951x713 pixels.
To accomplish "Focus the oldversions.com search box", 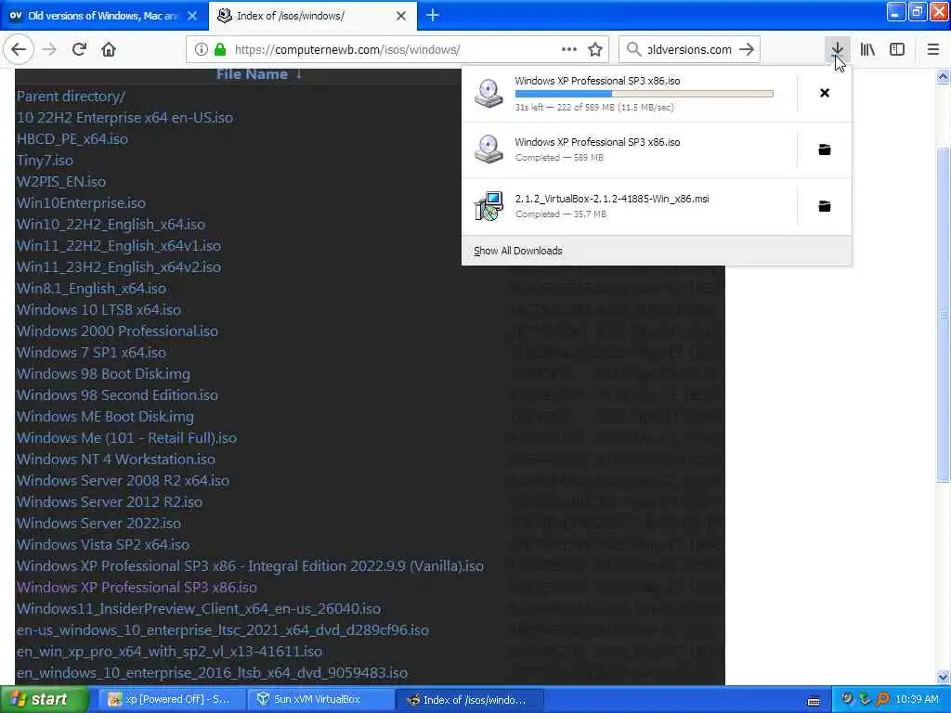I will (689, 50).
